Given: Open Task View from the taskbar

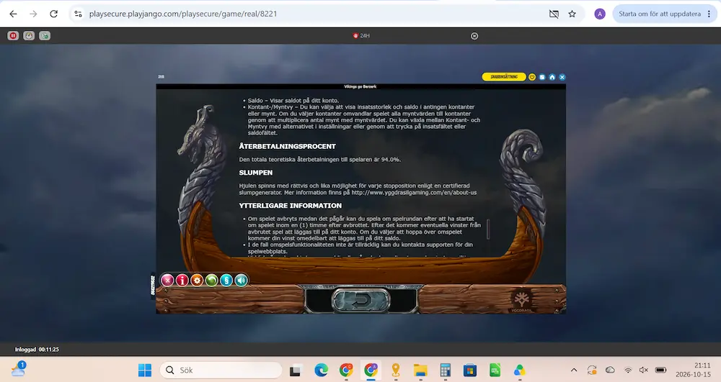Looking at the screenshot, I should tap(295, 370).
